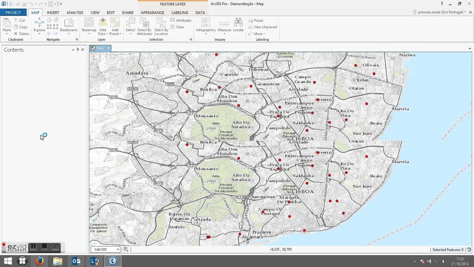The width and height of the screenshot is (474, 267).
Task: Open File Explorer from the taskbar
Action: tap(58, 261)
